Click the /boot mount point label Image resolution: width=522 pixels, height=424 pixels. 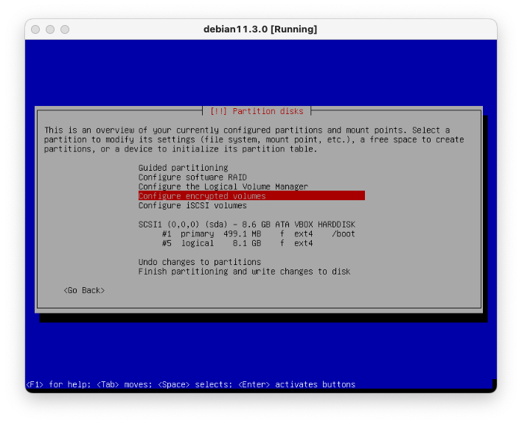click(x=343, y=234)
